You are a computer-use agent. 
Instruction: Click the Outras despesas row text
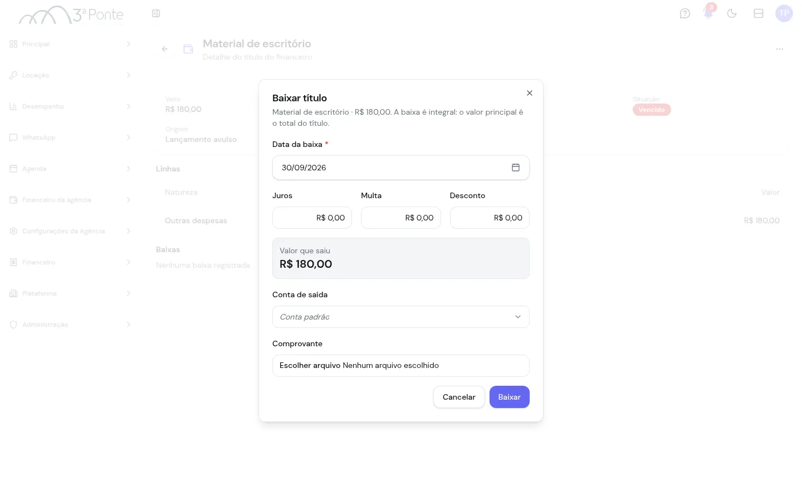[196, 221]
